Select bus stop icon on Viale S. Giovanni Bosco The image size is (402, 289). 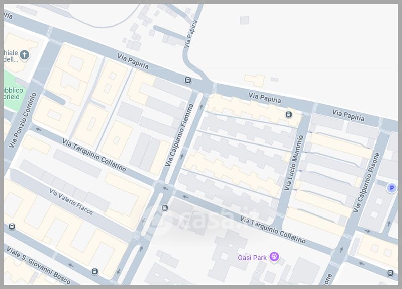point(95,271)
